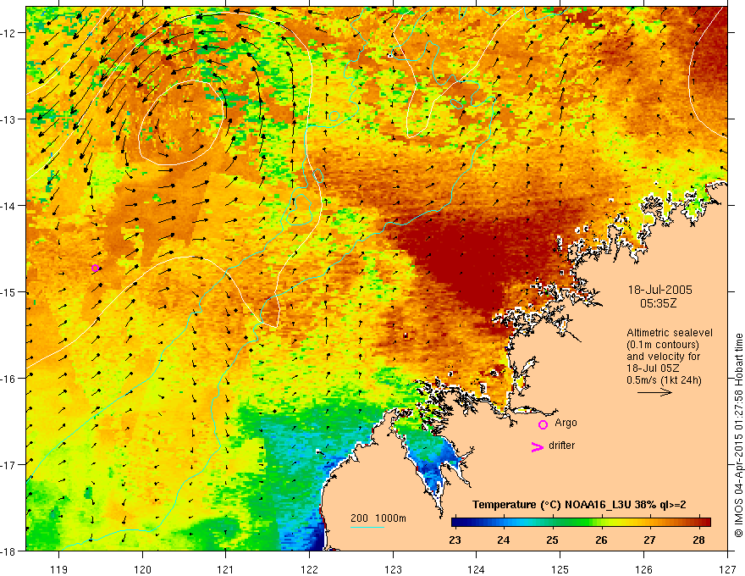The height and width of the screenshot is (576, 745).
Task: Click the magenta drifter arrow legend icon
Action: click(x=537, y=447)
